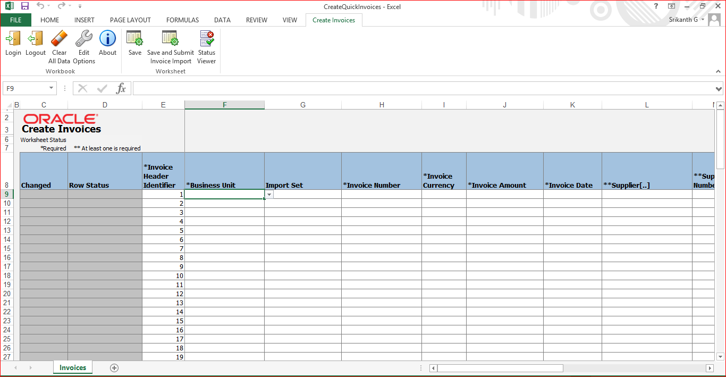Click the About info icon
The width and height of the screenshot is (726, 377).
click(x=107, y=39)
